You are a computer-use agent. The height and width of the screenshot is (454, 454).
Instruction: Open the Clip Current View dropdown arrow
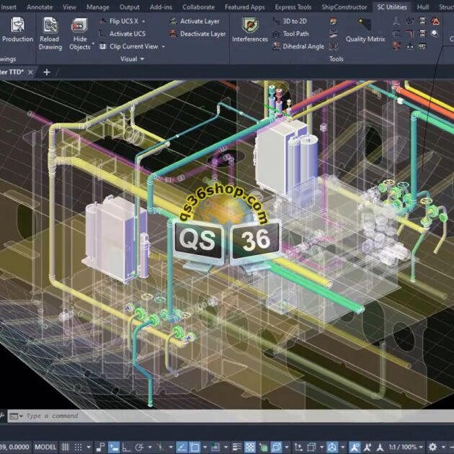[x=163, y=47]
